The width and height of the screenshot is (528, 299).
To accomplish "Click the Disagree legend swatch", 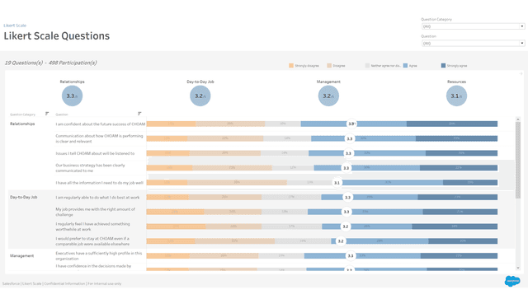I will click(329, 66).
